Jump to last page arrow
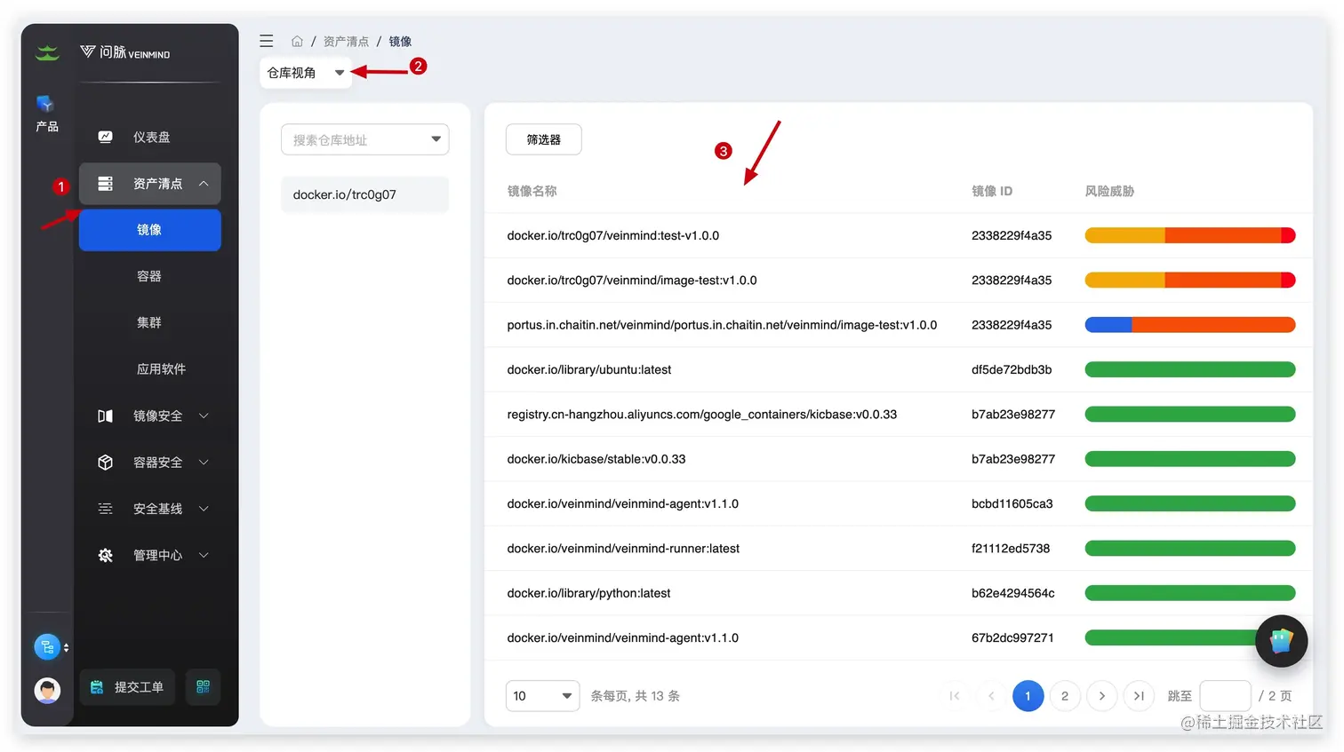 point(1139,696)
